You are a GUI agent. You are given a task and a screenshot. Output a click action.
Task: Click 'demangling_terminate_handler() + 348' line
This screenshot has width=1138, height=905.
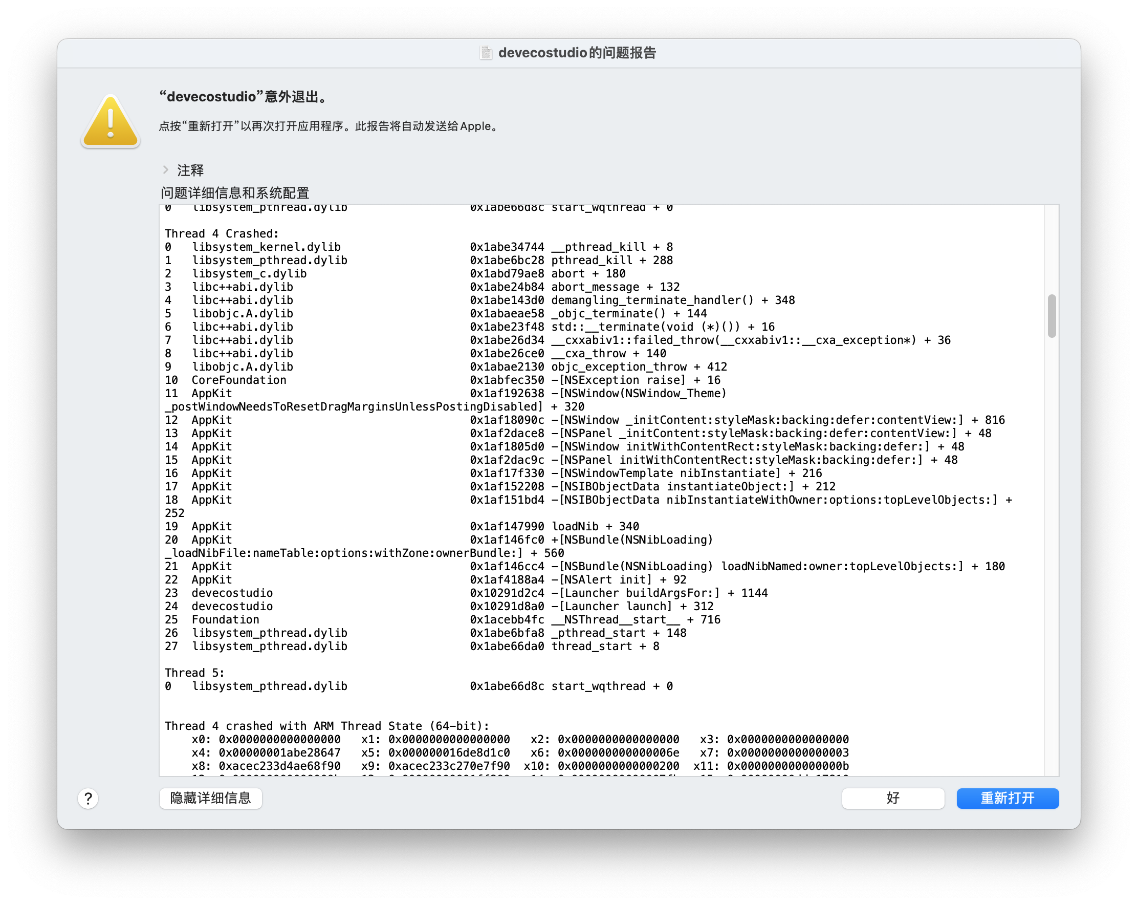(x=480, y=300)
